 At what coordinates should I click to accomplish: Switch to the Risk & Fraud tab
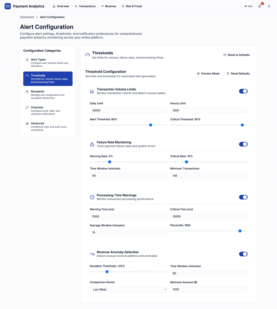pyautogui.click(x=132, y=6)
